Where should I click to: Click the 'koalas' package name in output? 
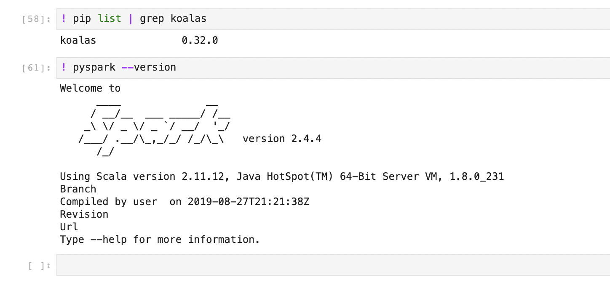tap(78, 41)
